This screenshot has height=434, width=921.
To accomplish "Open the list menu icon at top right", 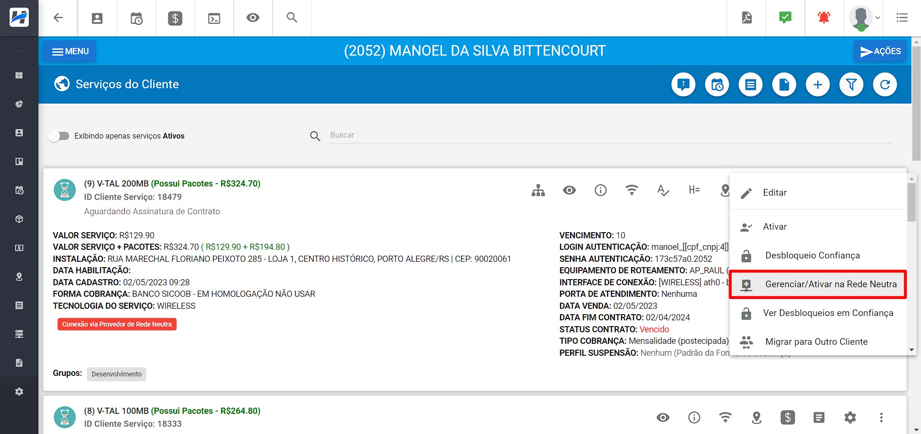I will (x=902, y=18).
